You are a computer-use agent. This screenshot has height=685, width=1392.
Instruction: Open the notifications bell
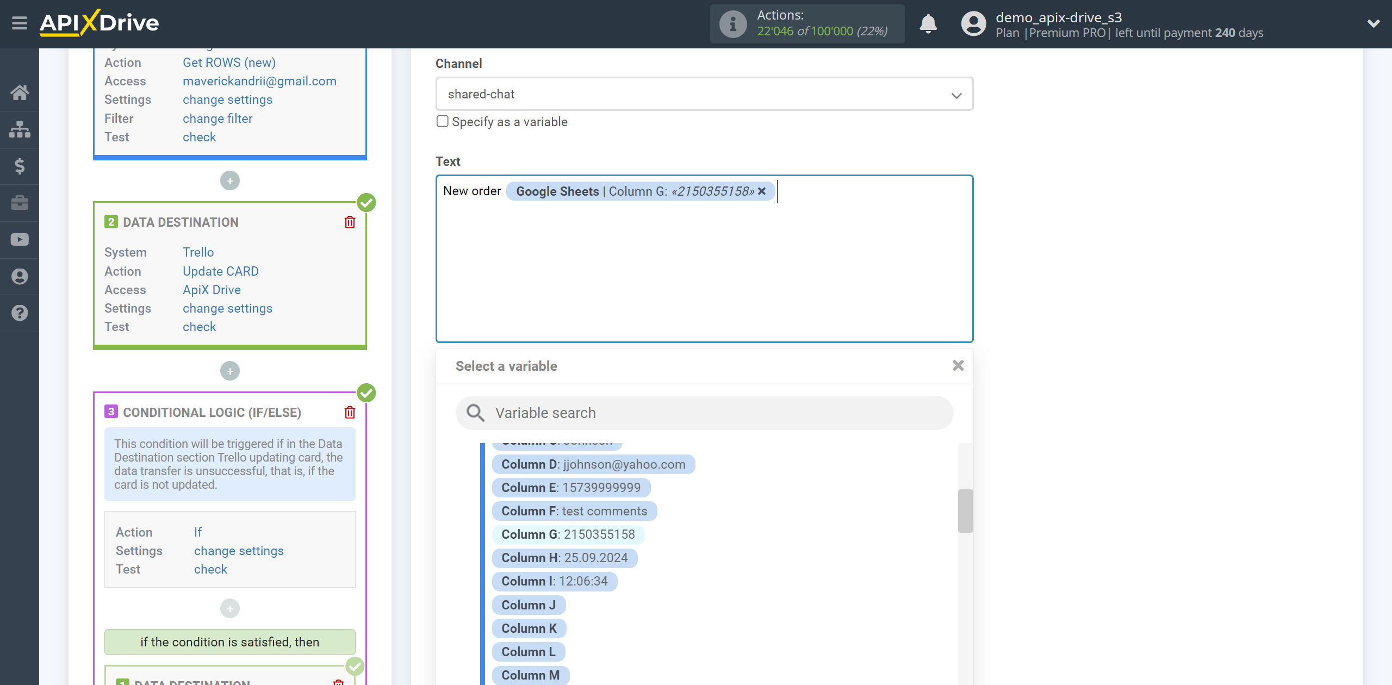click(x=928, y=24)
